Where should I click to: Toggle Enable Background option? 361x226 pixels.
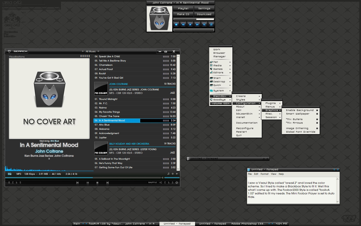301,110
